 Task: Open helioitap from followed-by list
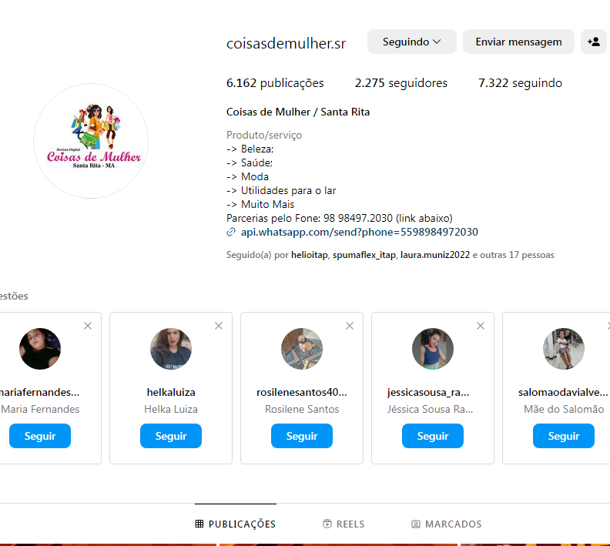point(310,255)
